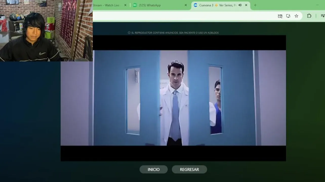Click the video player frame
Viewport: 325px width, 182px height.
click(173, 98)
